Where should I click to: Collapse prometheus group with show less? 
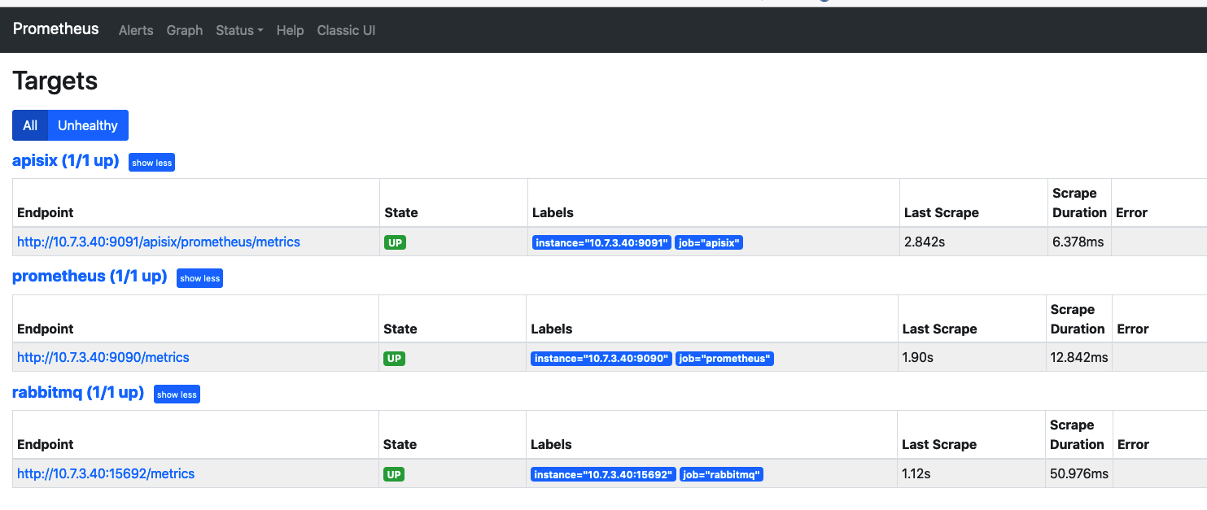pyautogui.click(x=199, y=278)
